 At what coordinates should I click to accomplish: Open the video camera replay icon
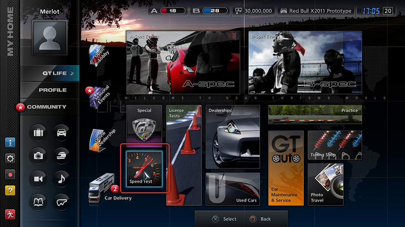coord(38,178)
